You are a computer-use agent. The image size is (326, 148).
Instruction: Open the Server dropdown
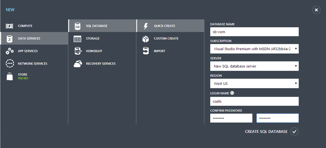coord(255,66)
